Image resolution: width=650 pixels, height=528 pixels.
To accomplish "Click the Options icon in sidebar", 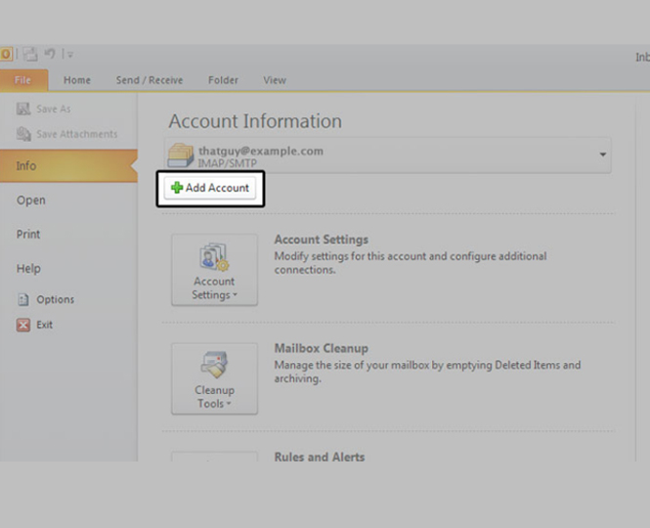I will point(23,300).
